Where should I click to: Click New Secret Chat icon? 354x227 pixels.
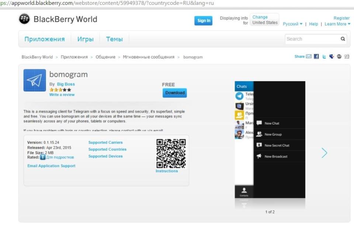click(259, 145)
